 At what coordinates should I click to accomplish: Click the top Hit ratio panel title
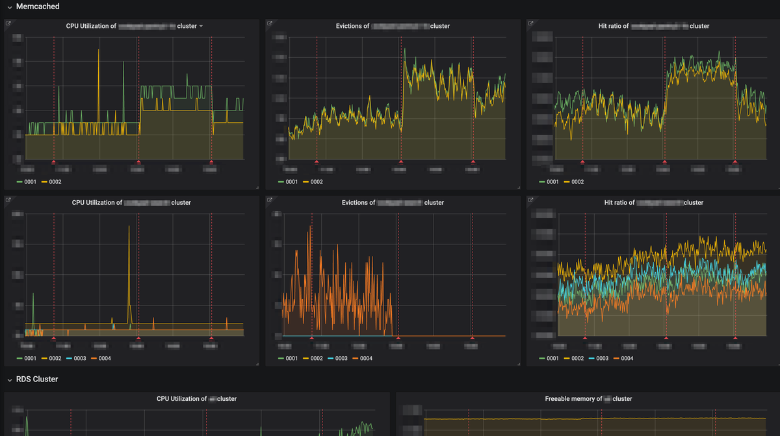click(654, 27)
